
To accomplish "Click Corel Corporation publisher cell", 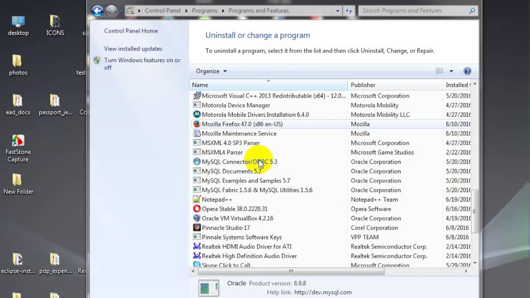I will coord(374,228).
